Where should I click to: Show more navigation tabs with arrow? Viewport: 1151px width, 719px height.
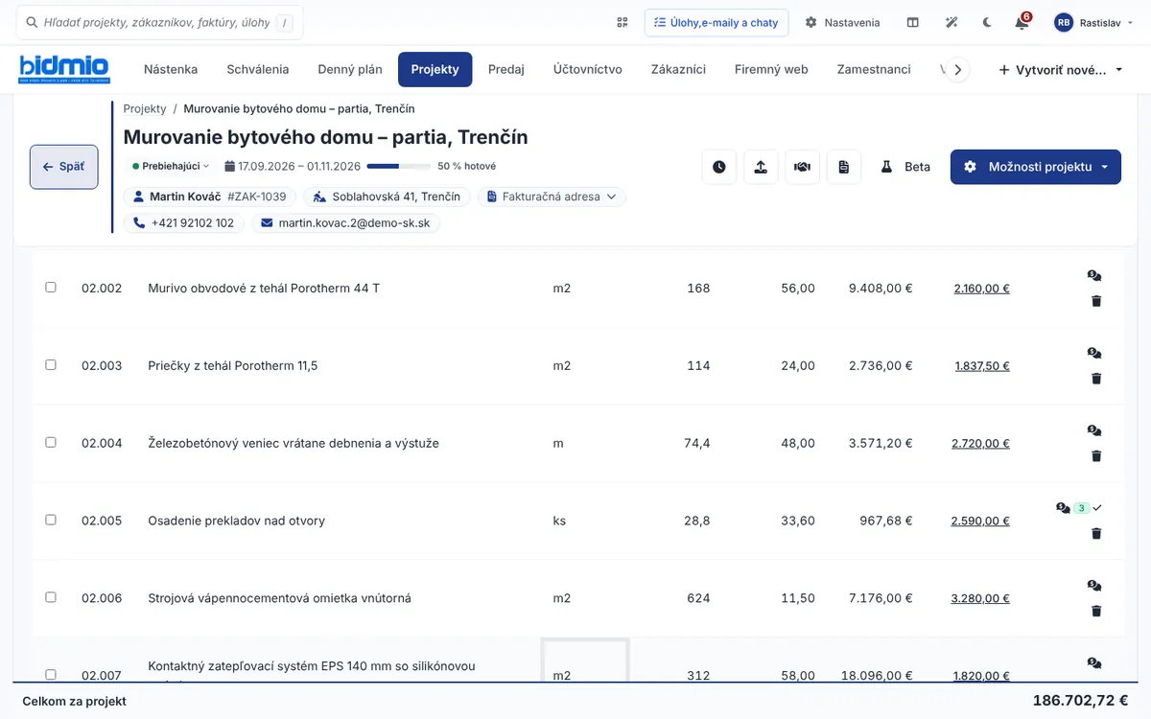(957, 70)
